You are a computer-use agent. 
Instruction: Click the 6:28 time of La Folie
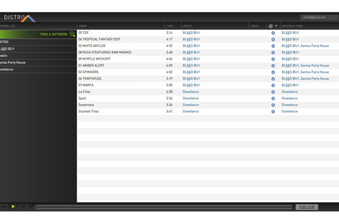tap(169, 92)
